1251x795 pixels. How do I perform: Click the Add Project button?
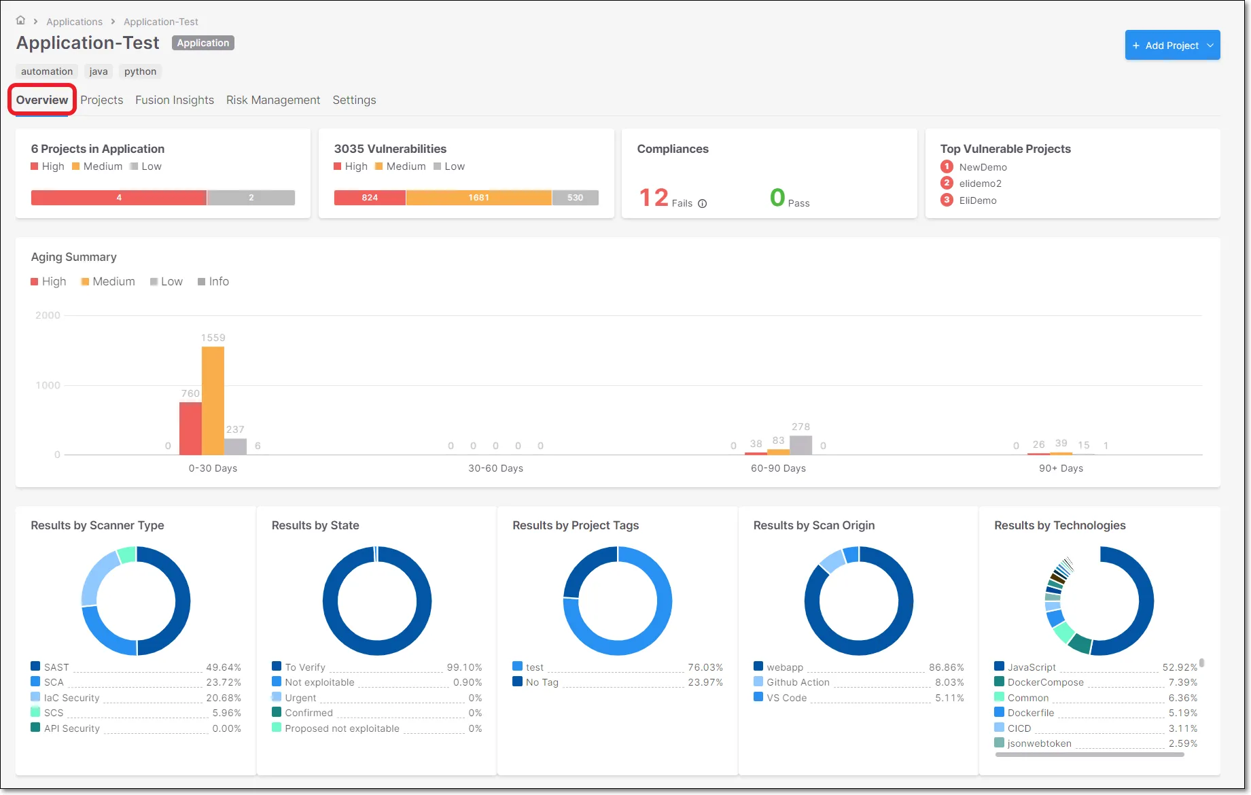coord(1172,45)
